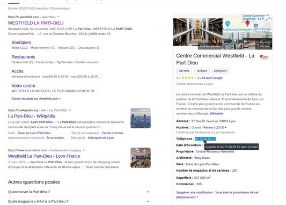The width and height of the screenshot is (286, 205).
Task: Expand the fr.wikipedia.org result options arrow
Action: [x=70, y=110]
